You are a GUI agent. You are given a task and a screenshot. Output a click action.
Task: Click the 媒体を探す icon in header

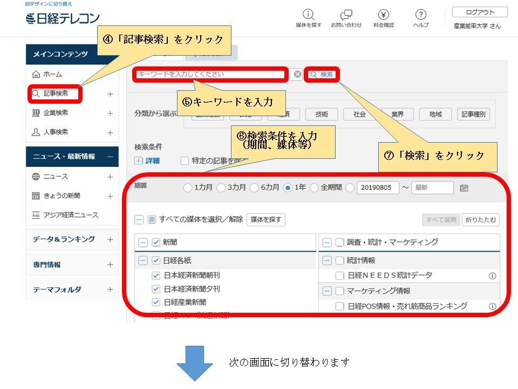coord(309,15)
